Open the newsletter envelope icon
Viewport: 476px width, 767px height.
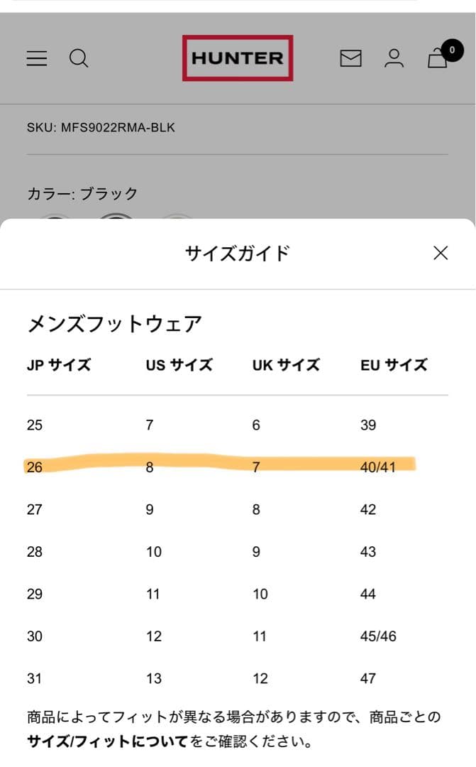tap(350, 58)
